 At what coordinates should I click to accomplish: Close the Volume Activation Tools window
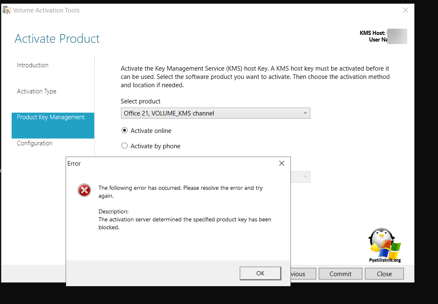click(405, 10)
